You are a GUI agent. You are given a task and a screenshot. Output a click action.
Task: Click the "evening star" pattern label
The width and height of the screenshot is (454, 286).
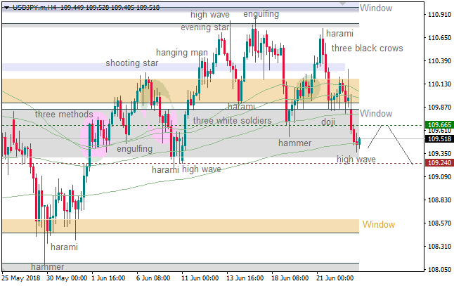click(x=205, y=27)
